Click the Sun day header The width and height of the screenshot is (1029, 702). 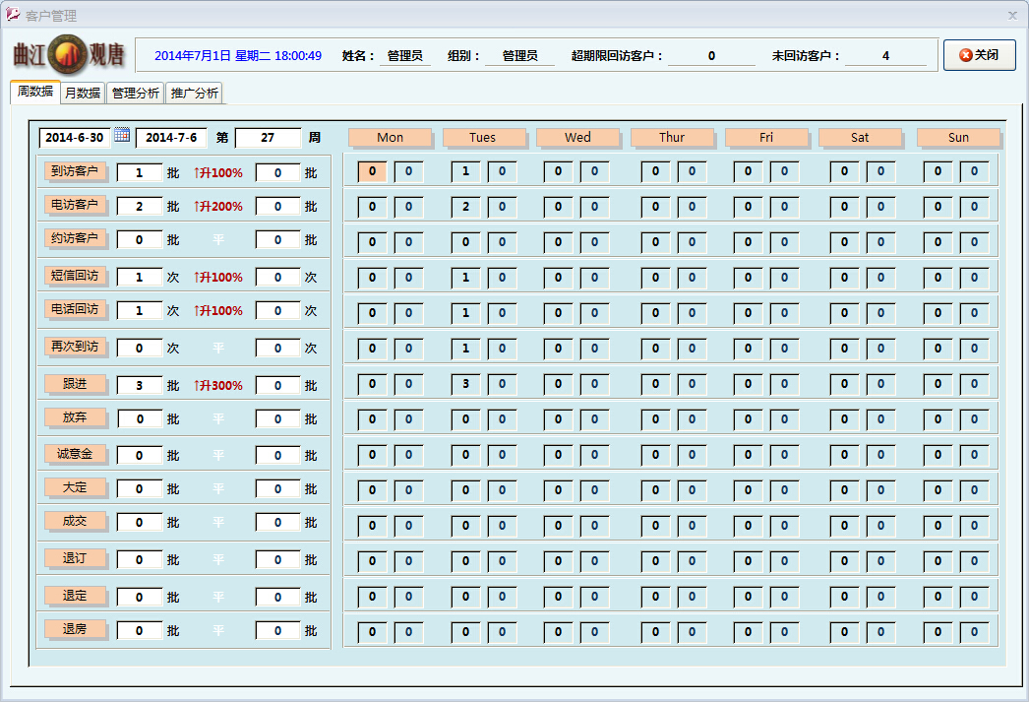pos(958,137)
